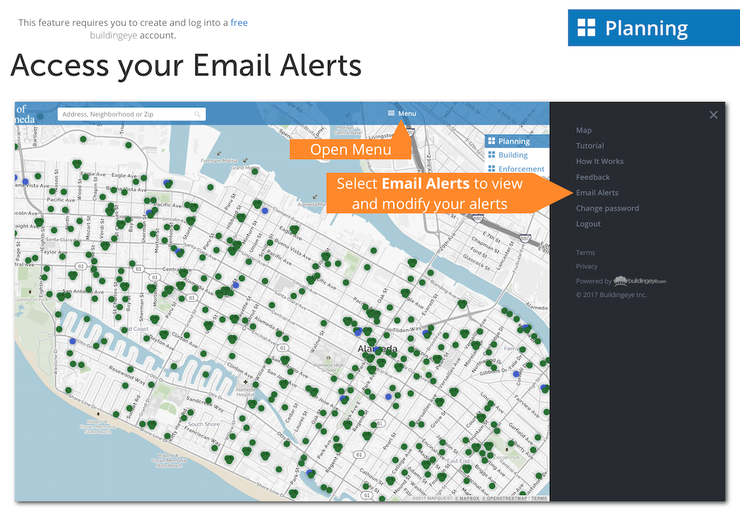This screenshot has height=529, width=740.
Task: Select the Enforcement layer tab on the map
Action: pos(521,169)
